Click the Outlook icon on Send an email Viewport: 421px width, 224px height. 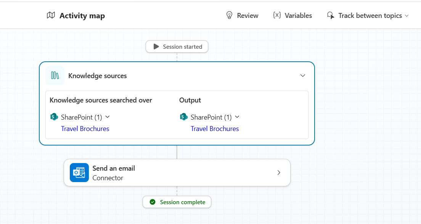click(x=79, y=173)
